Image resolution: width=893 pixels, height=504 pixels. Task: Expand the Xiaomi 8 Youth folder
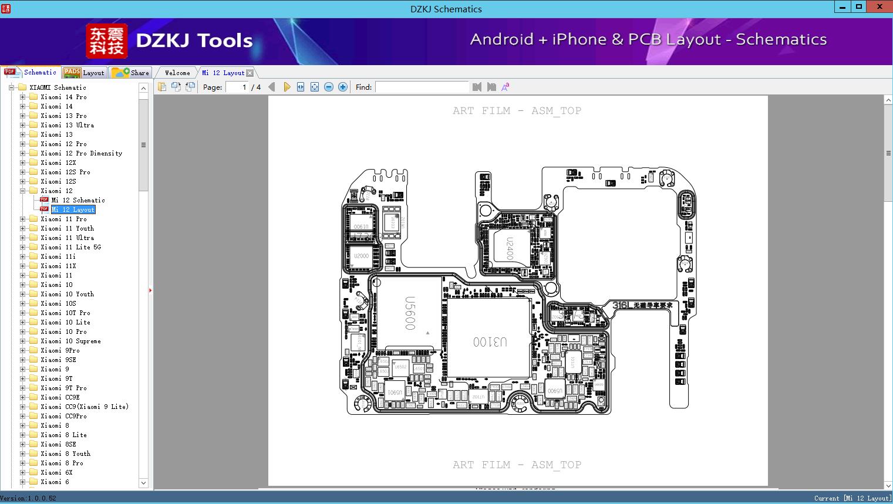[x=22, y=454]
